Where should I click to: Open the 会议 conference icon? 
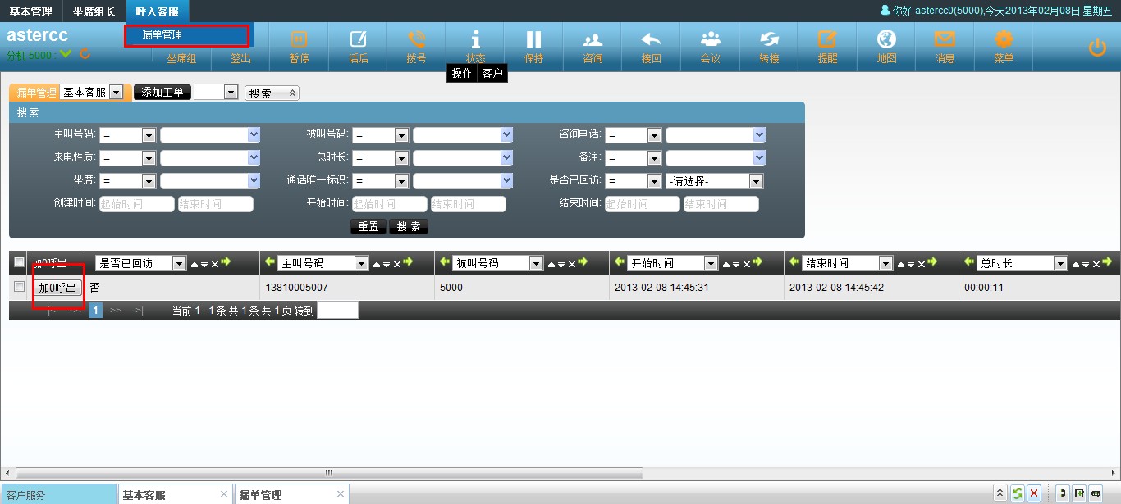click(x=710, y=40)
